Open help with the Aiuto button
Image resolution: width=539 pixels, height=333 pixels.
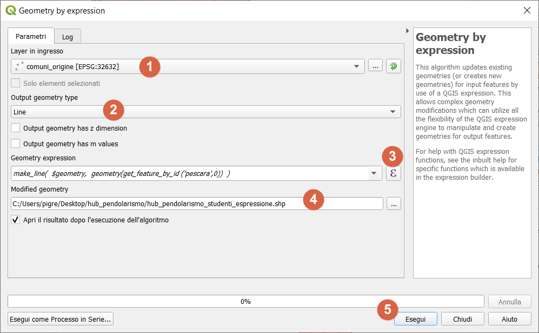coord(509,319)
